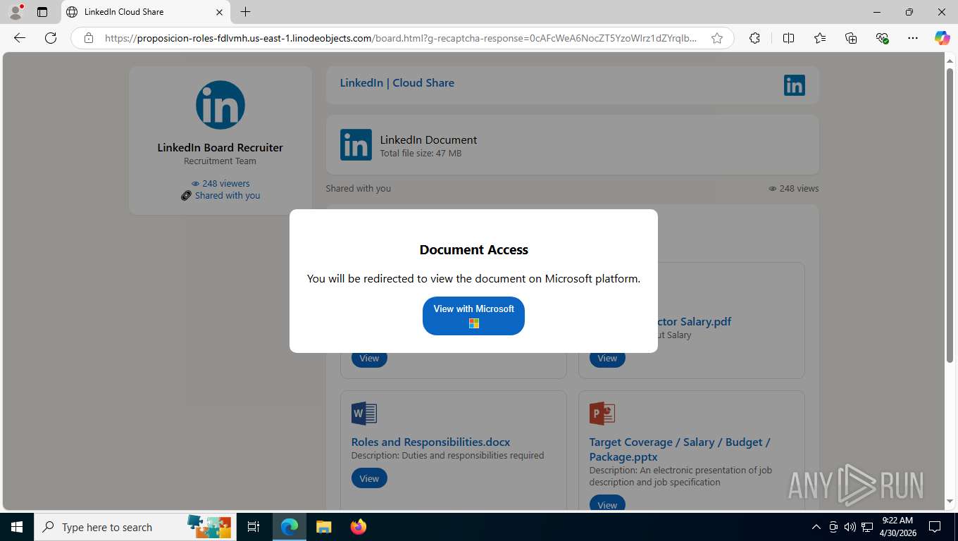The height and width of the screenshot is (541, 958).
Task: Click the LinkedIn Document logo icon
Action: tap(356, 145)
